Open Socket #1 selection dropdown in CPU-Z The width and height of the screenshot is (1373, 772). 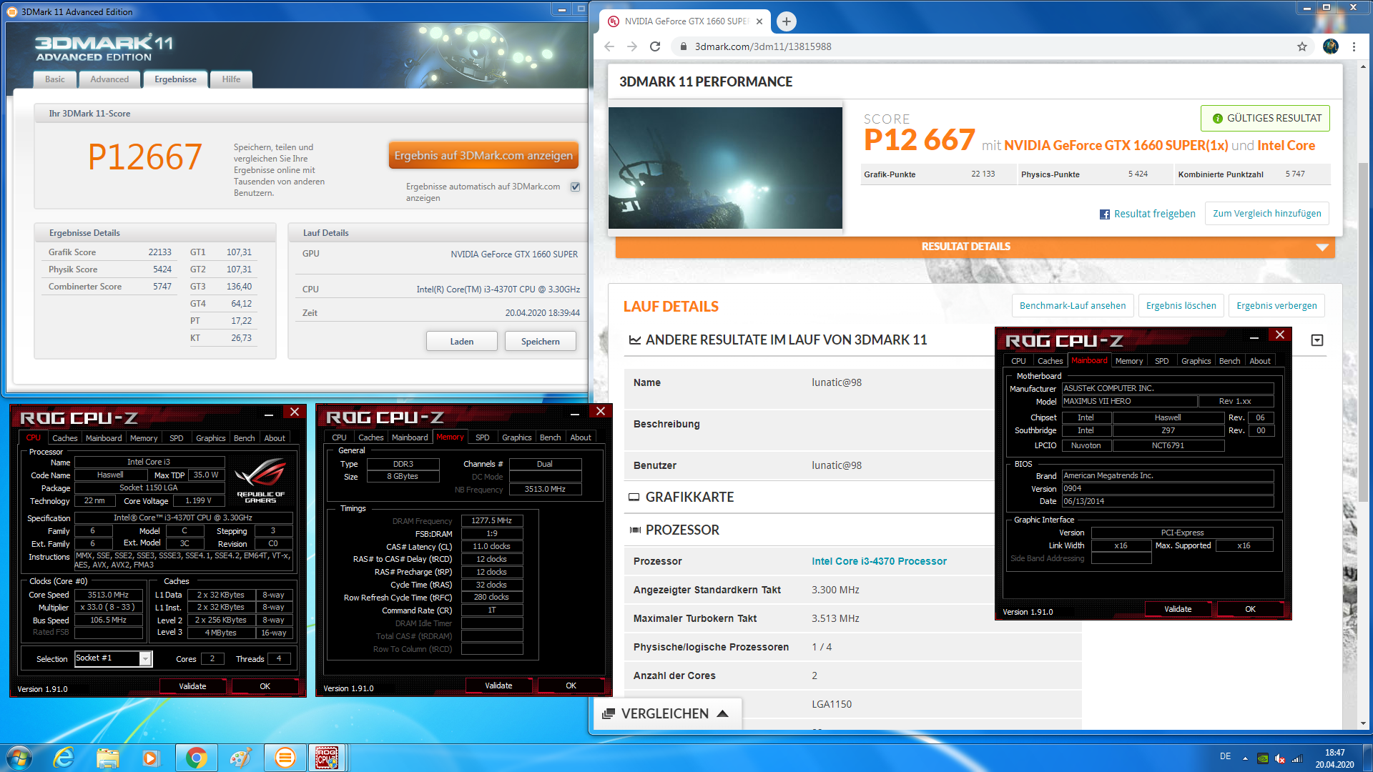(x=145, y=659)
